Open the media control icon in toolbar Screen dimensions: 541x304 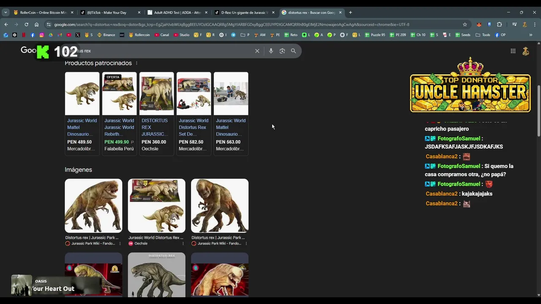tap(514, 24)
